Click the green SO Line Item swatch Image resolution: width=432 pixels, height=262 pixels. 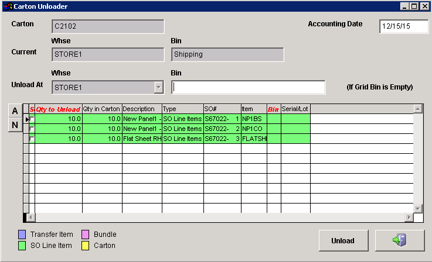[21, 246]
